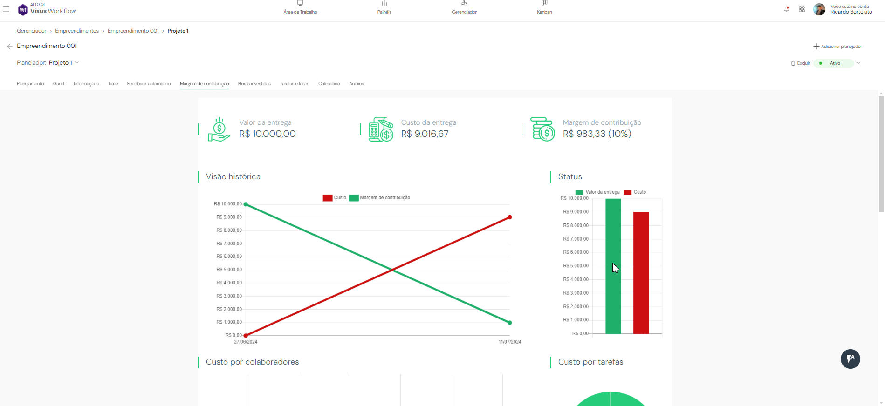Click the R$ 9.016,67 cost value

point(425,134)
